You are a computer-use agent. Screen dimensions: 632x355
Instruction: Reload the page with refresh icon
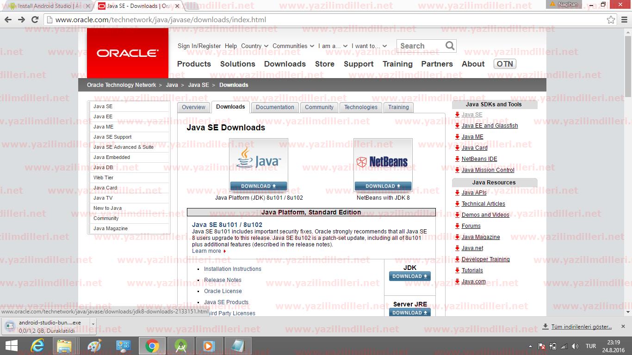35,20
